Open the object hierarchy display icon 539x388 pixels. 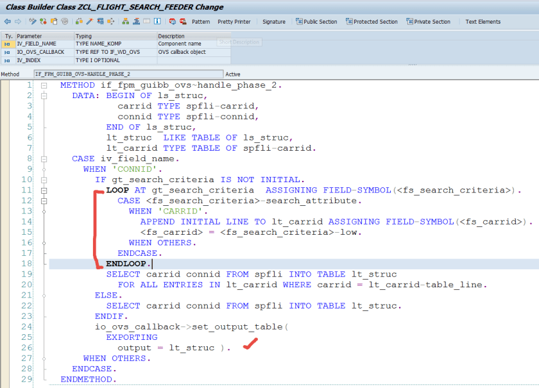[124, 22]
